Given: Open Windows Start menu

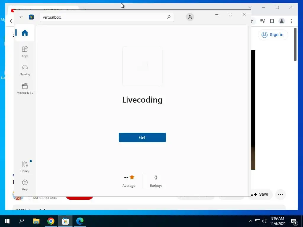Looking at the screenshot, I should coord(7,221).
